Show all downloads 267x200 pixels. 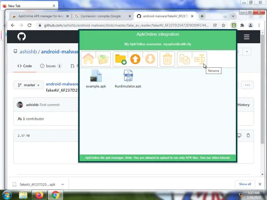(245, 184)
